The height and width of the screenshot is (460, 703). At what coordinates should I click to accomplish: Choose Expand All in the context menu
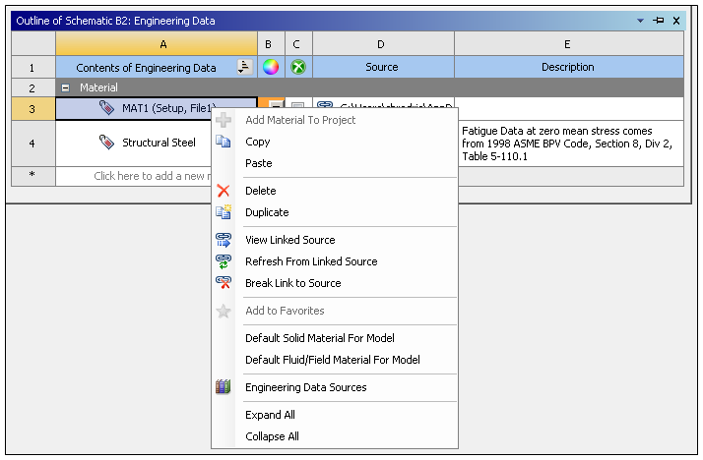tap(270, 415)
